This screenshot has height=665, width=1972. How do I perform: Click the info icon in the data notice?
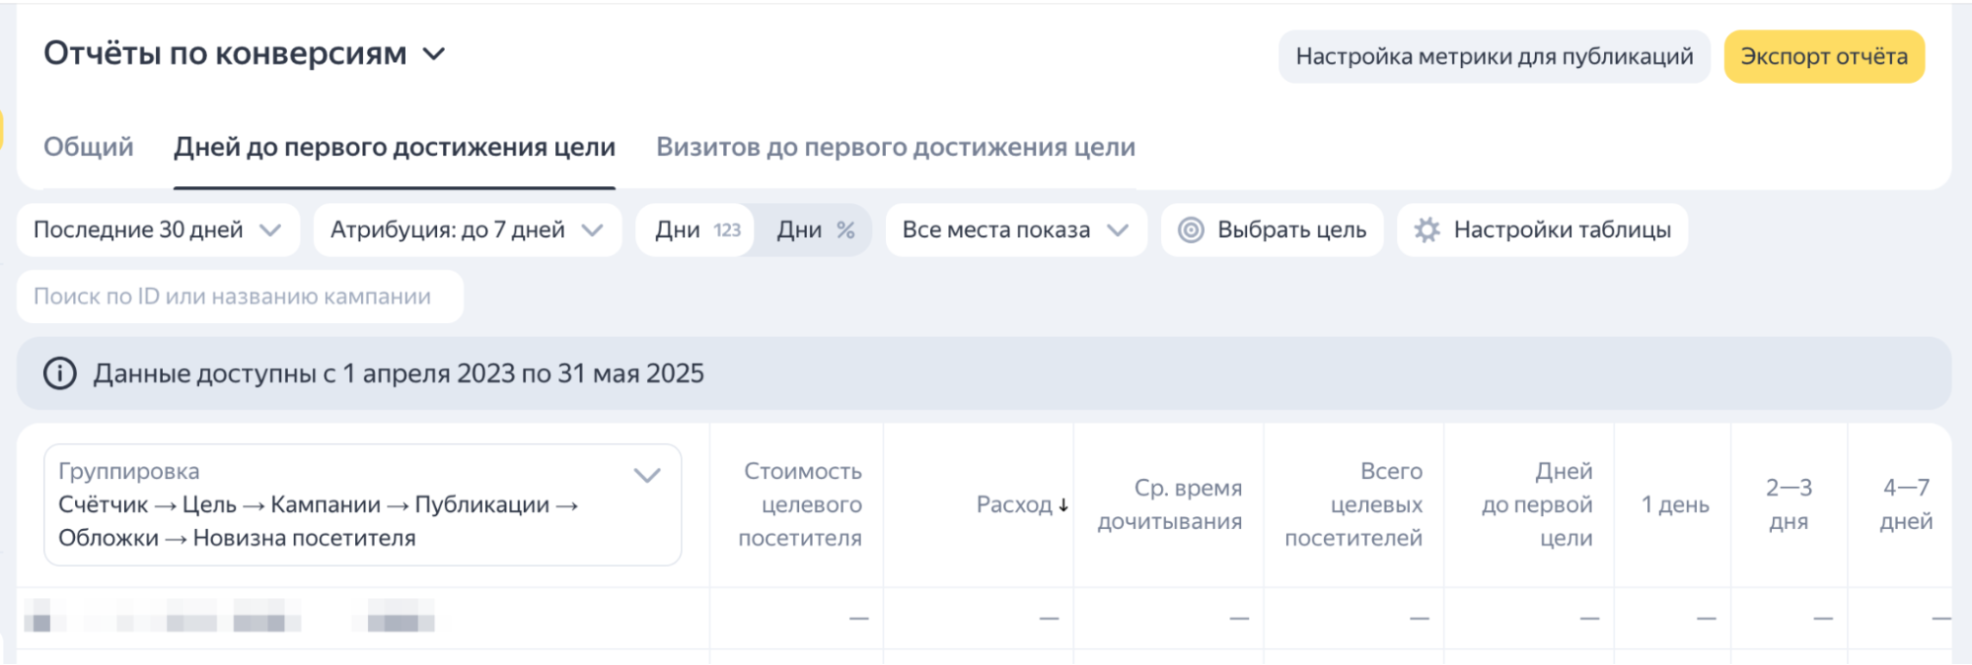click(60, 373)
